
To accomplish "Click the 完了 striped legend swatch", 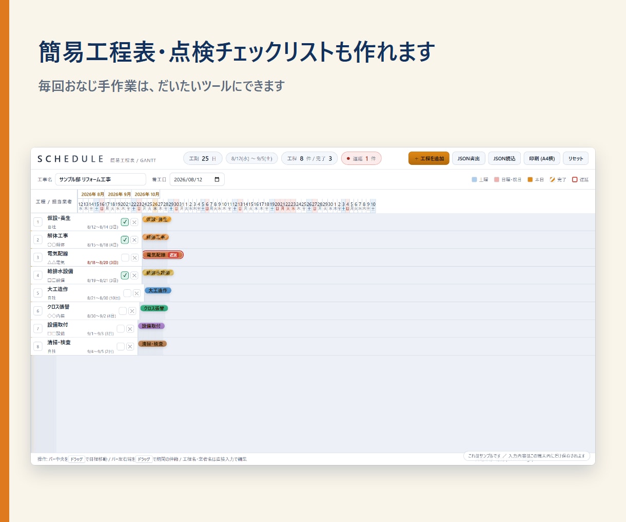I will (552, 179).
